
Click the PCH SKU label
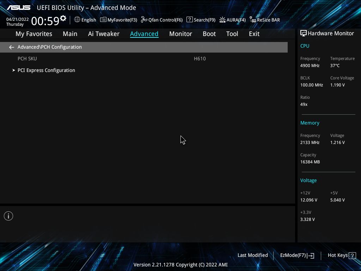pyautogui.click(x=27, y=59)
